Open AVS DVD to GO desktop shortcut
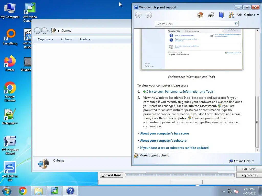262x196 pixels. pyautogui.click(x=10, y=172)
